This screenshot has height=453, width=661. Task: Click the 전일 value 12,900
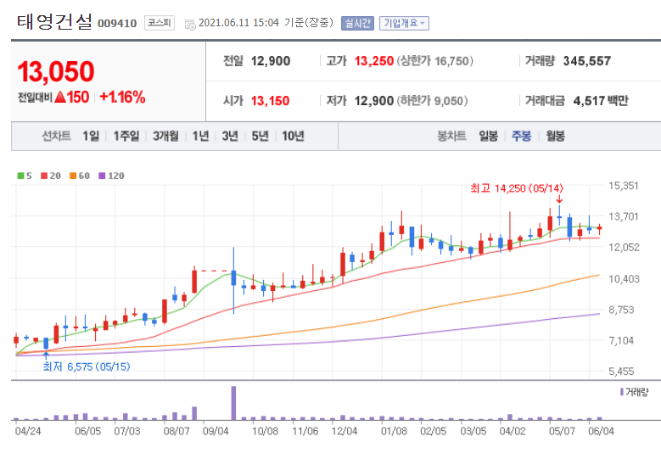point(271,61)
